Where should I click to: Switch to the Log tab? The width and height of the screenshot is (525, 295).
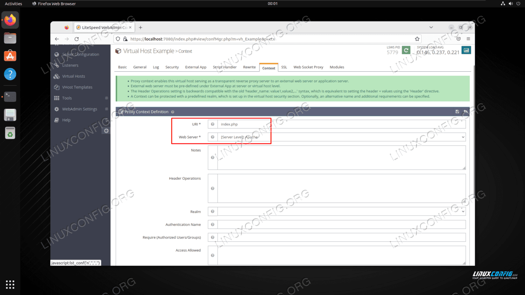pos(156,67)
